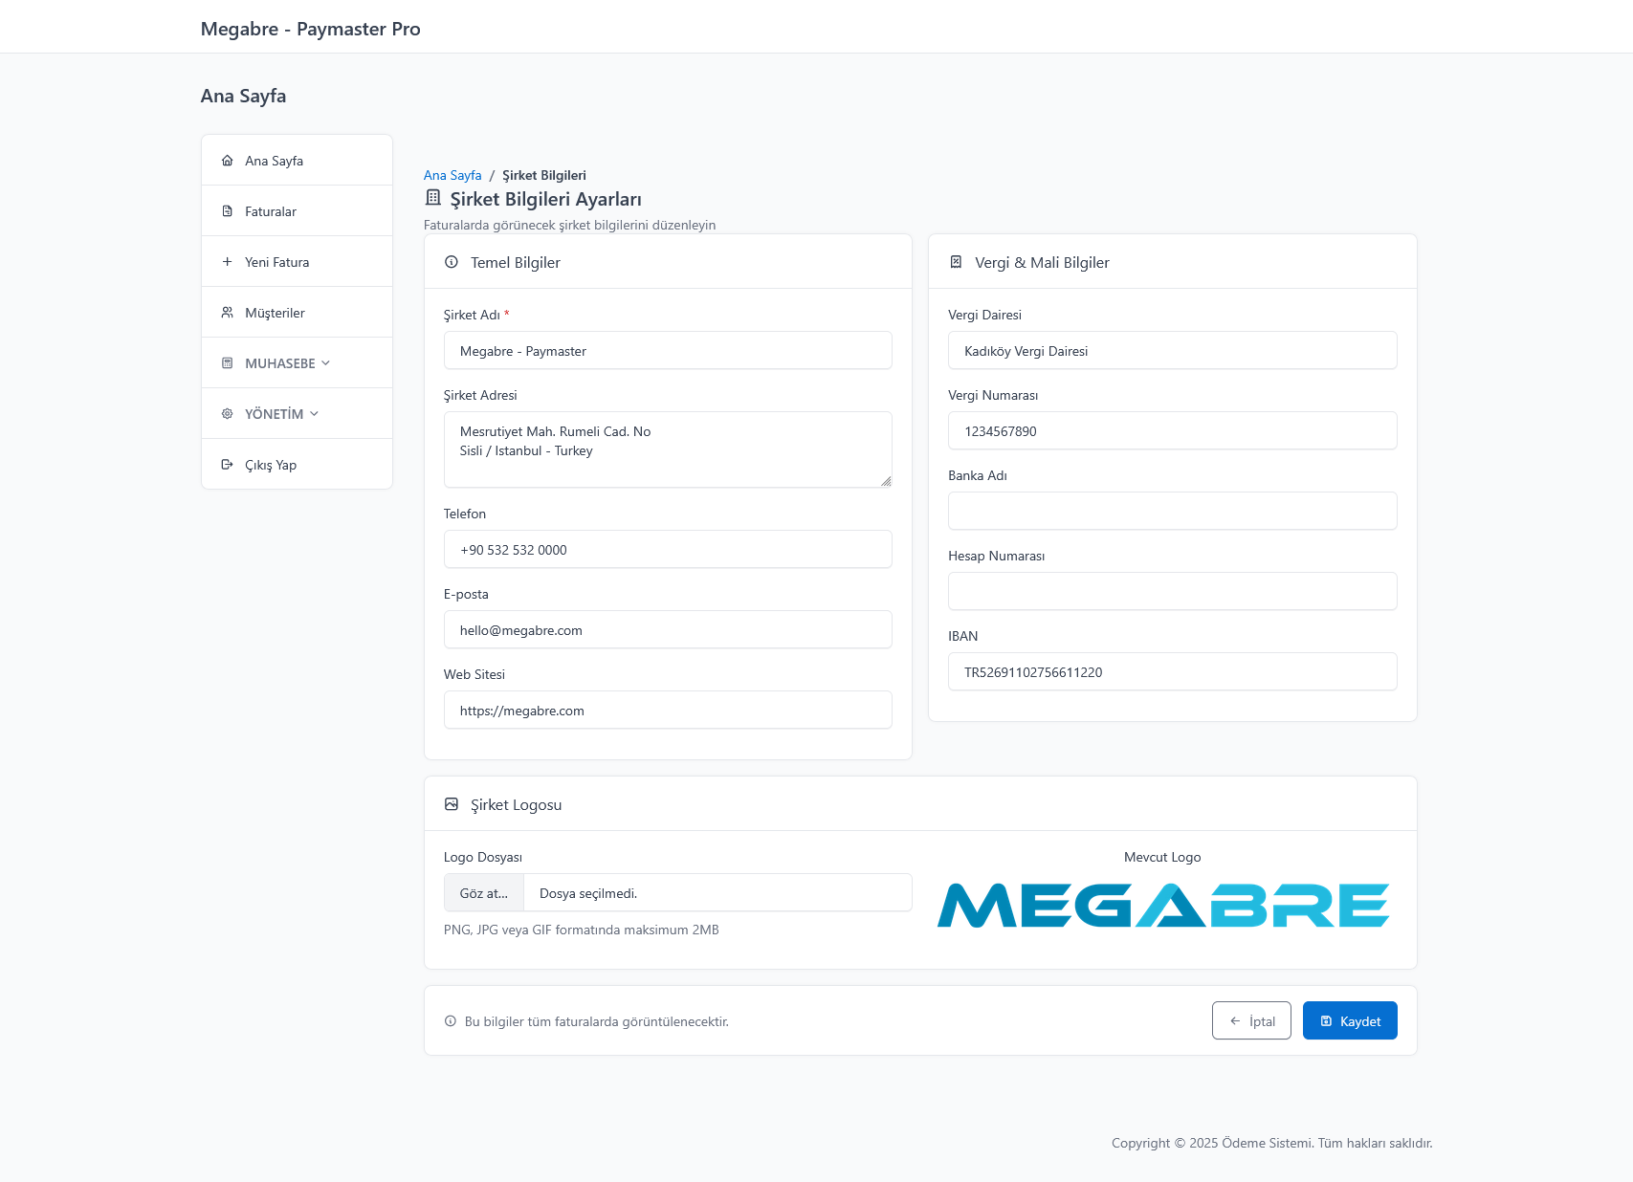Click the people icon beside Müşteriler
This screenshot has height=1182, width=1633.
(x=227, y=313)
